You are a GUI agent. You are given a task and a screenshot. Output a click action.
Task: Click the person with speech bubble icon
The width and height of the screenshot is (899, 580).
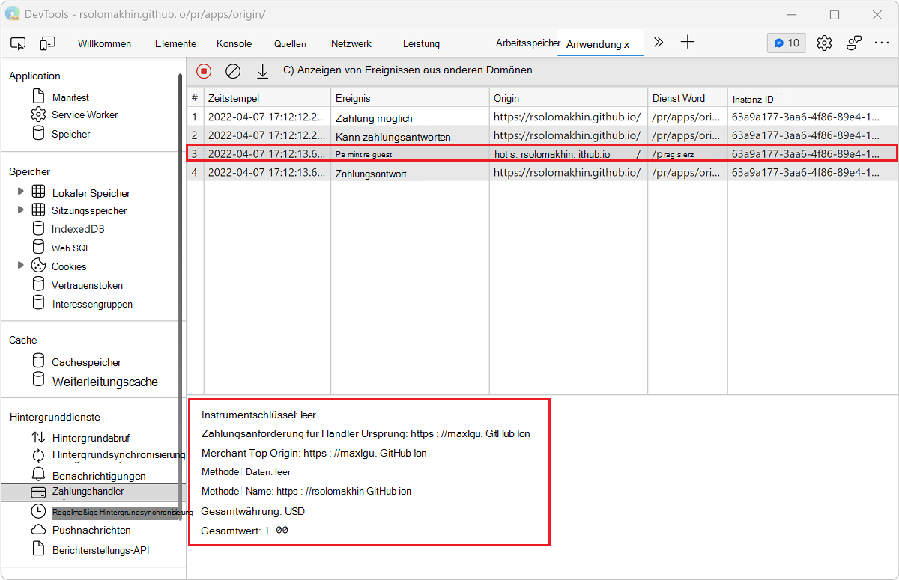[x=853, y=43]
